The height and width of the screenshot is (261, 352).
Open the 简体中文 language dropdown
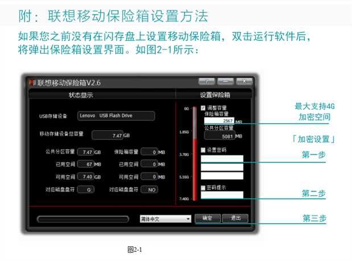[x=165, y=218]
